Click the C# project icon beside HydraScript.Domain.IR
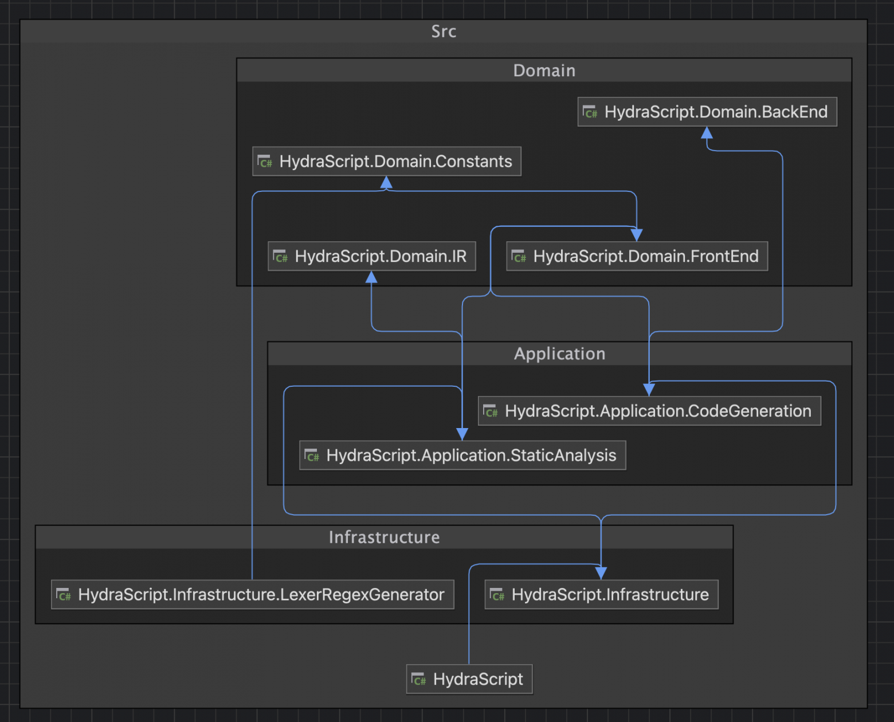Image resolution: width=894 pixels, height=722 pixels. [280, 256]
